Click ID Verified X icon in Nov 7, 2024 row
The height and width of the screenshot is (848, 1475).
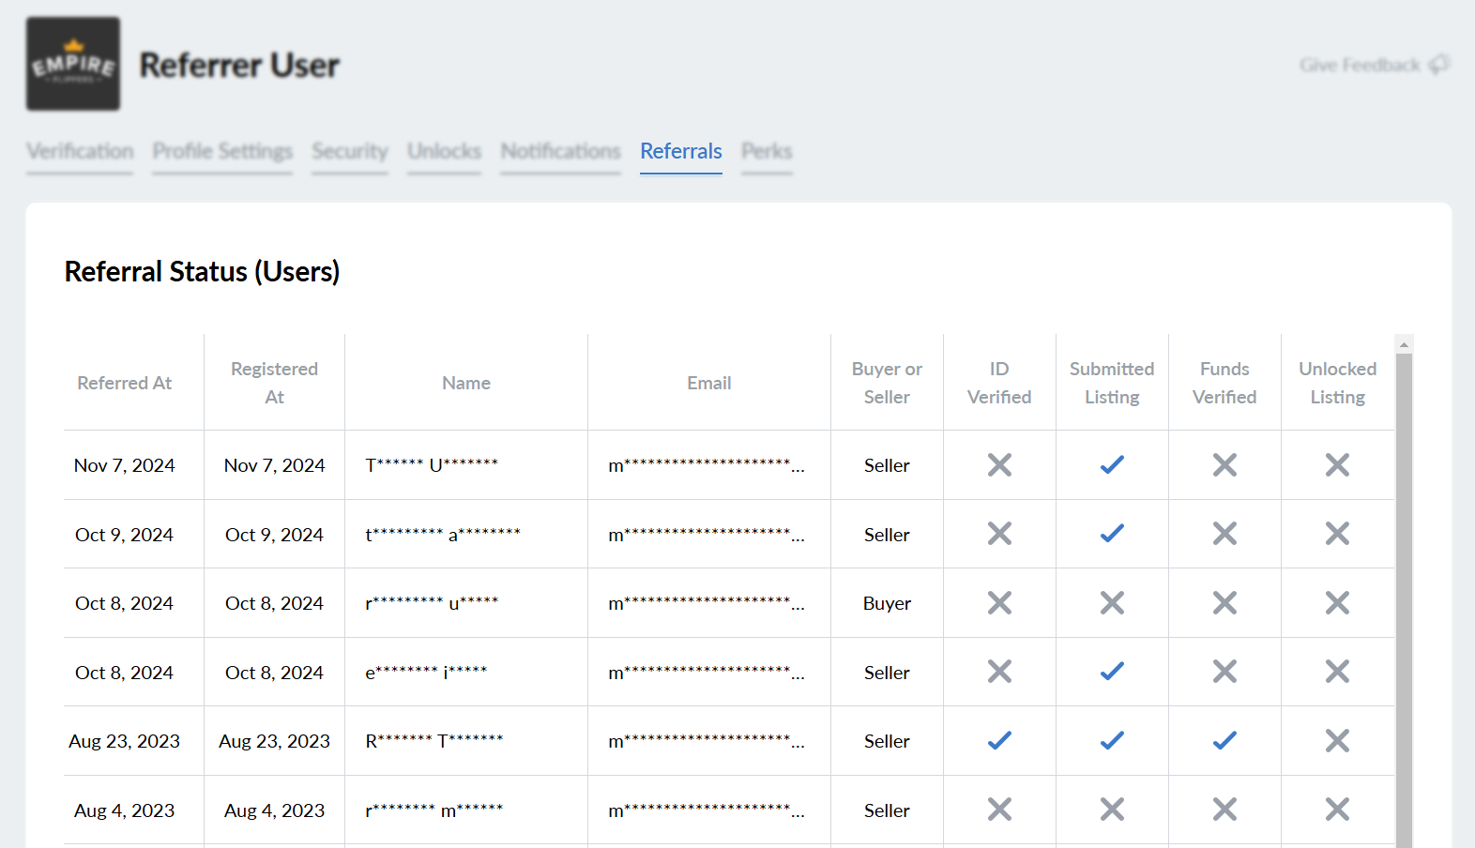[x=999, y=465]
